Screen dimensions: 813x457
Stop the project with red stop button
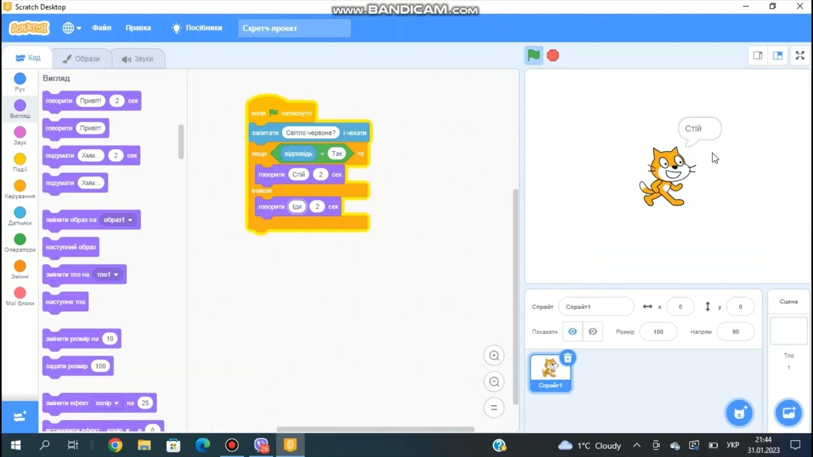pos(553,56)
